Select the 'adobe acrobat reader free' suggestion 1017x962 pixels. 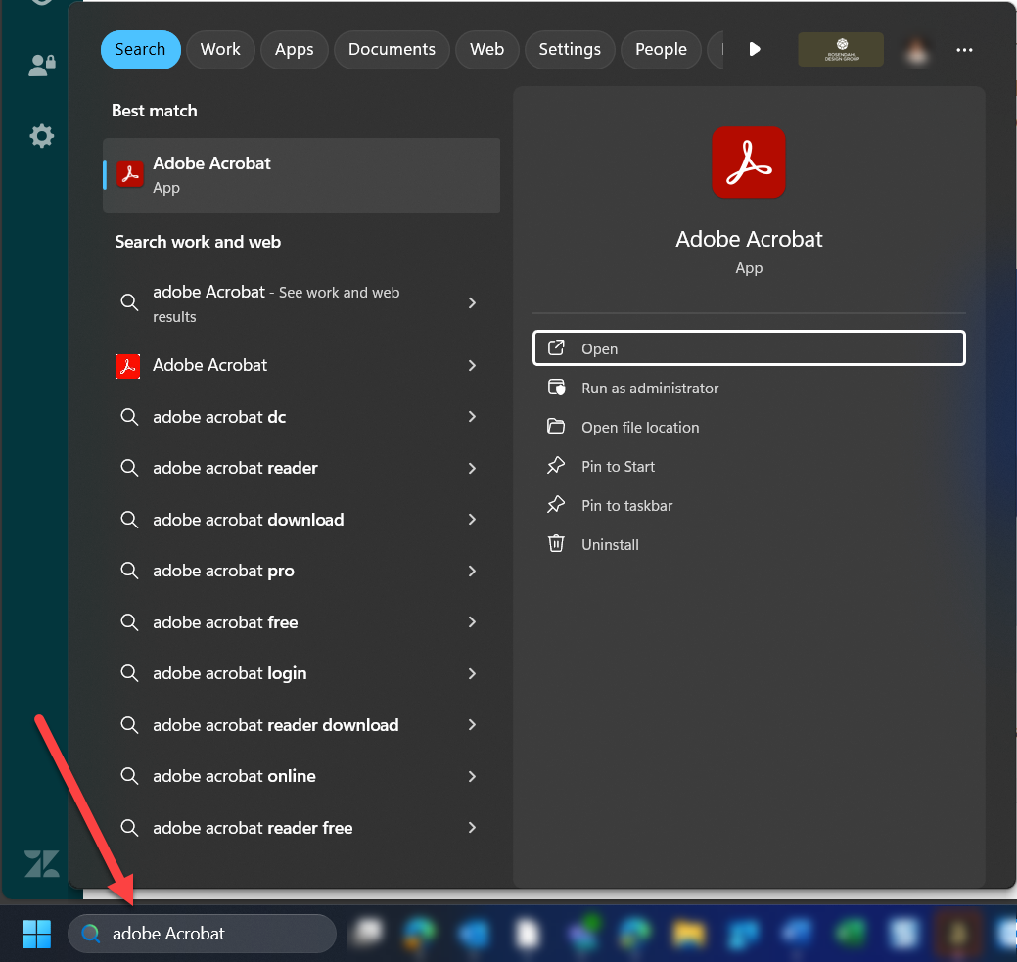(x=253, y=828)
